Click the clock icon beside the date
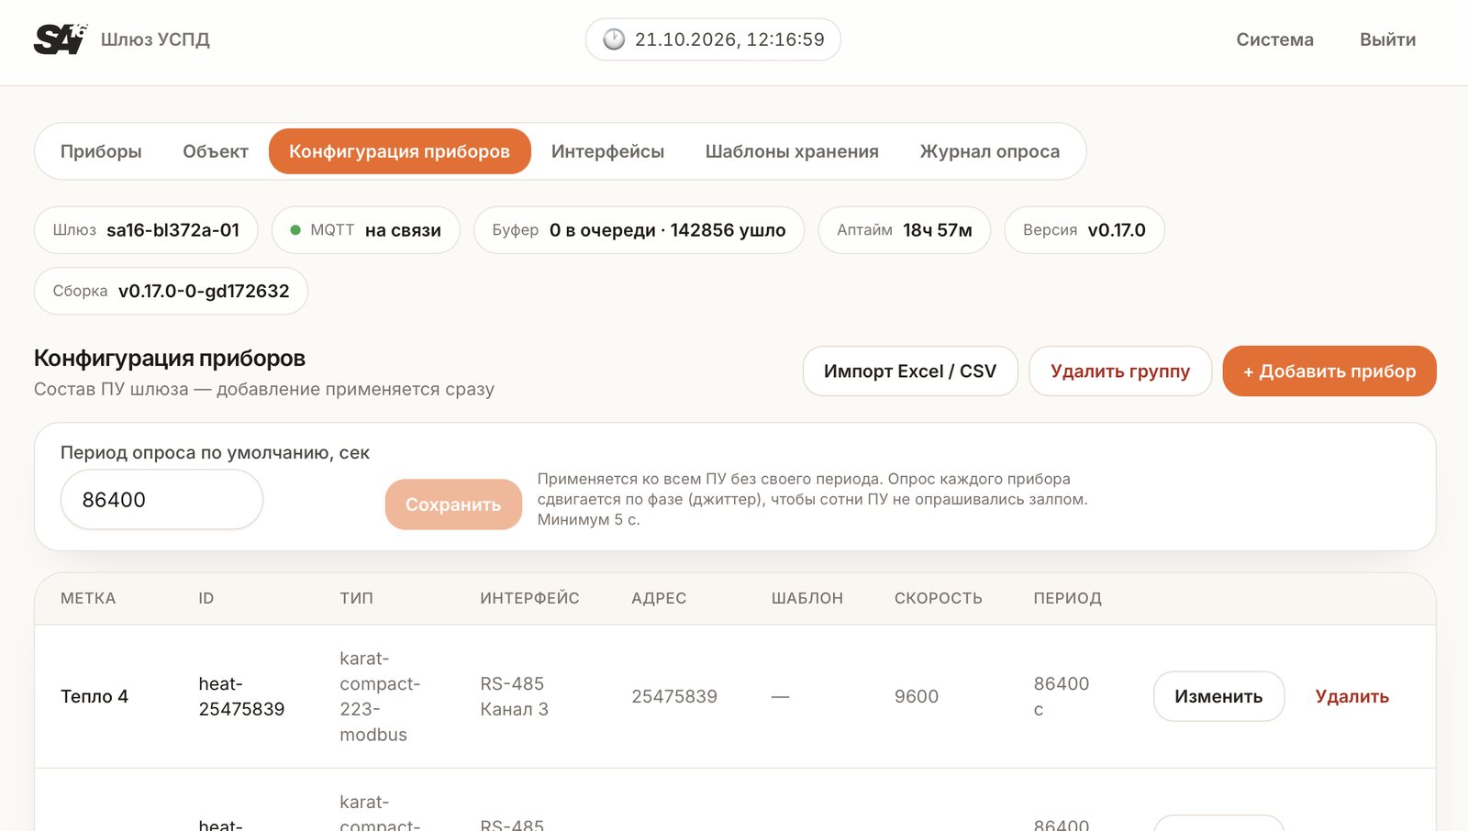 coord(614,39)
